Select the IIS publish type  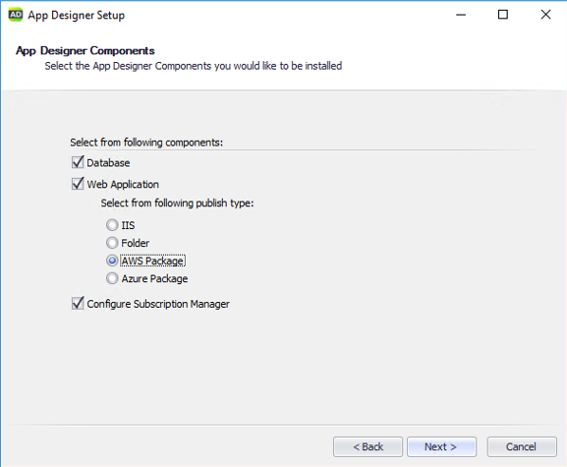pyautogui.click(x=112, y=225)
